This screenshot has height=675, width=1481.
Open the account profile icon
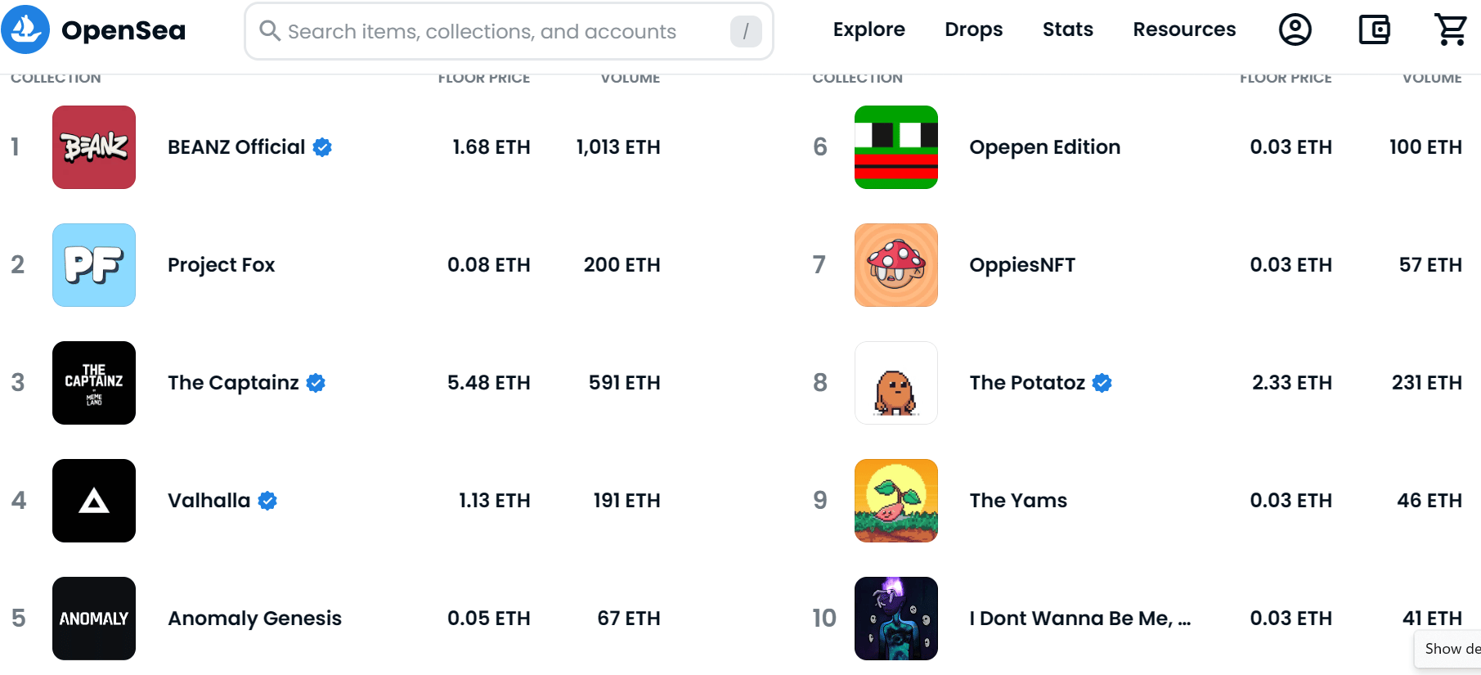tap(1295, 29)
